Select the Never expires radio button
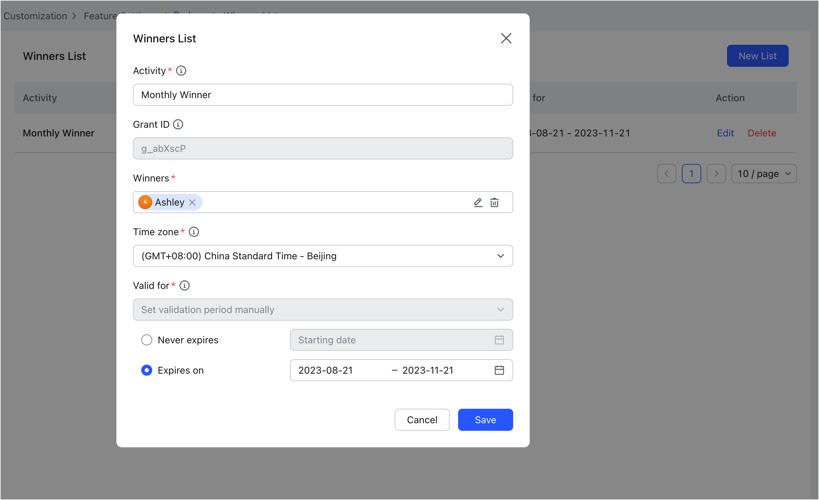819x500 pixels. click(147, 340)
